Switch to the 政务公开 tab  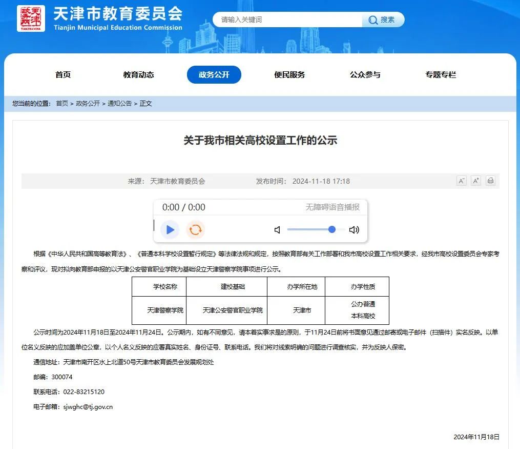click(214, 74)
